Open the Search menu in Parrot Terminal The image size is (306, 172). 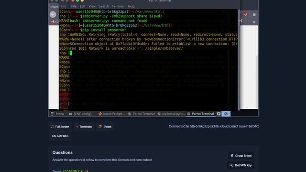tap(104, 6)
